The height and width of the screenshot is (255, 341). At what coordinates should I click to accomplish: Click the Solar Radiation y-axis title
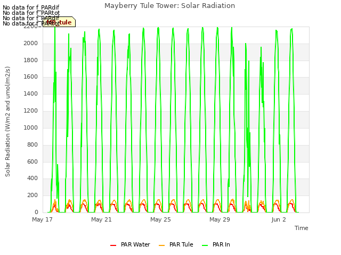(7, 122)
